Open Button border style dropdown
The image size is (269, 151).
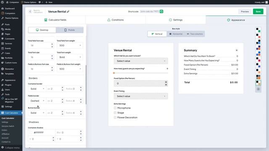(x=37, y=113)
